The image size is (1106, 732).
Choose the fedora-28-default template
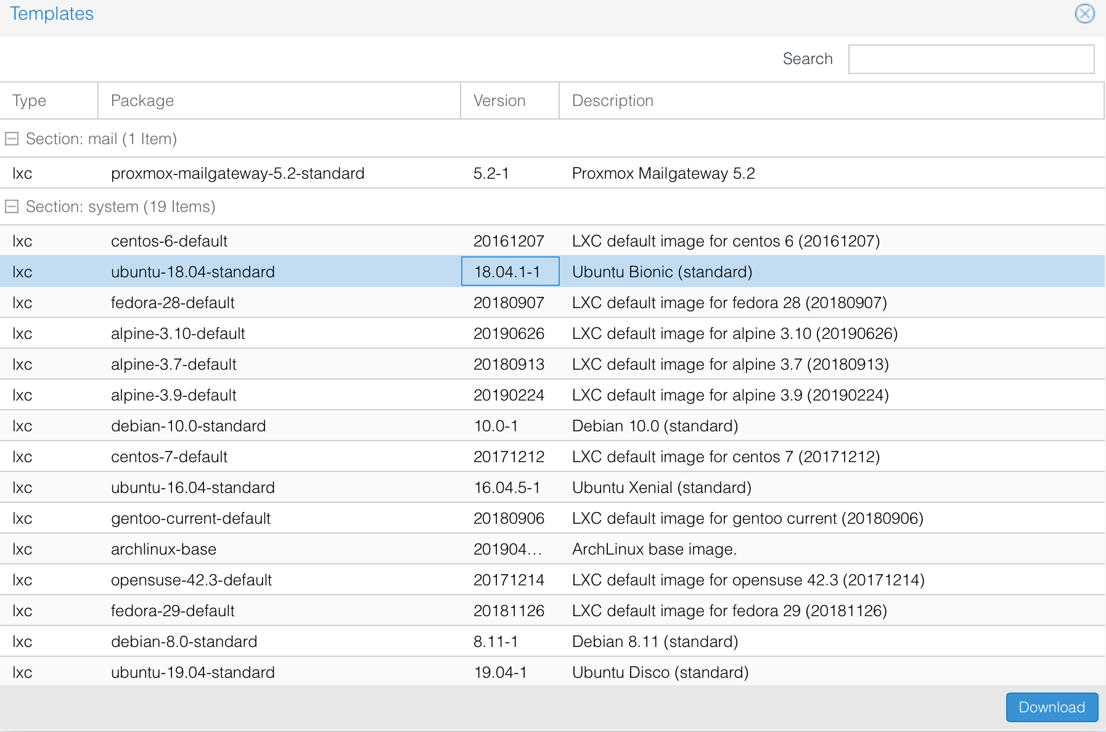(173, 303)
